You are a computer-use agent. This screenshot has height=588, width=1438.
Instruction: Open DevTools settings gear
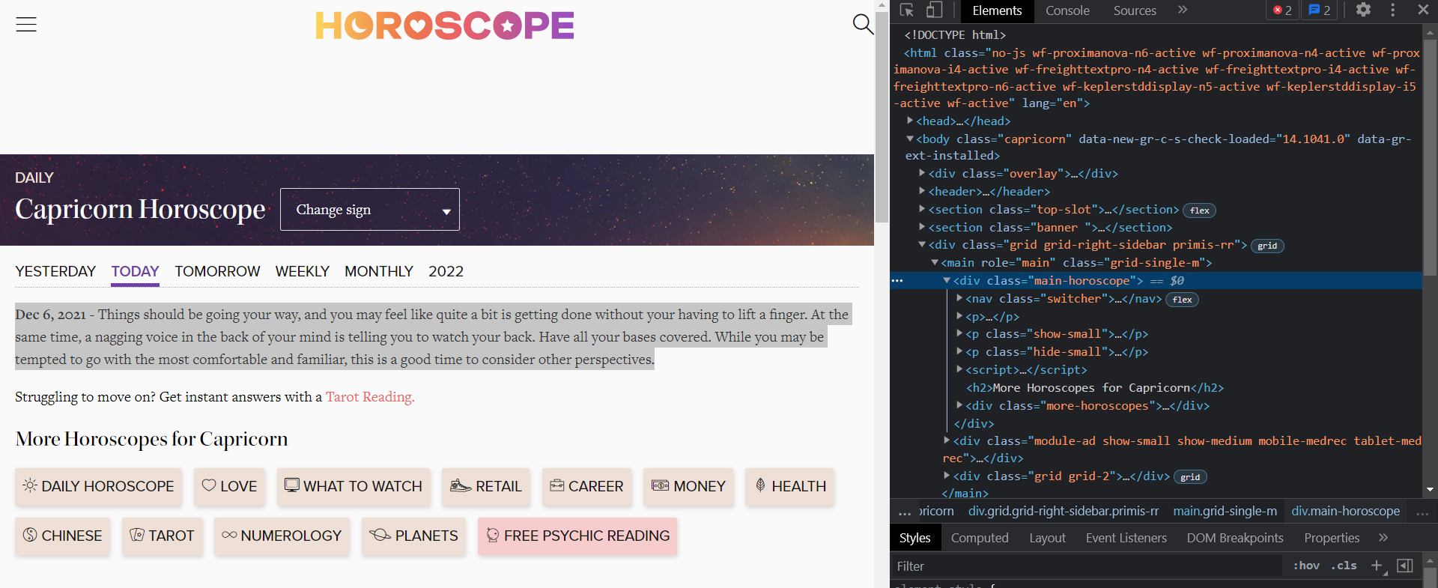click(x=1363, y=10)
